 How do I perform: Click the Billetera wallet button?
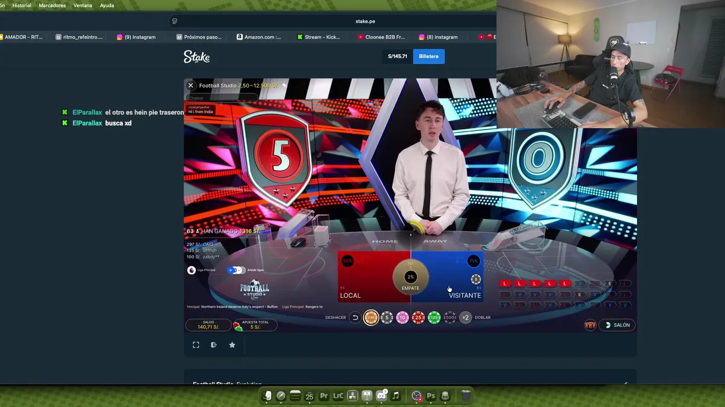click(x=429, y=56)
